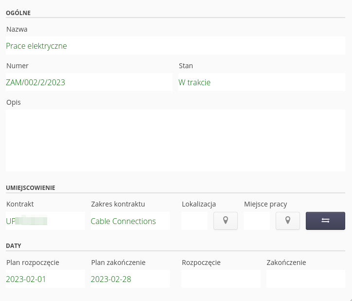Click the Stan label text
The image size is (352, 301).
pos(186,66)
